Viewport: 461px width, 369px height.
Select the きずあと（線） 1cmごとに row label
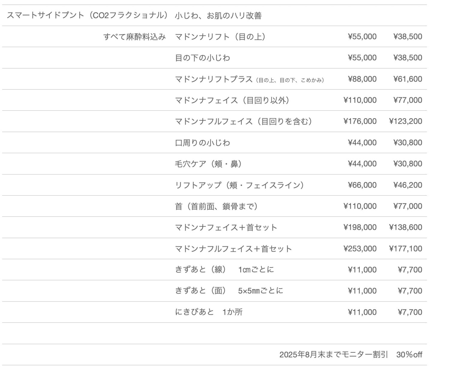(224, 270)
